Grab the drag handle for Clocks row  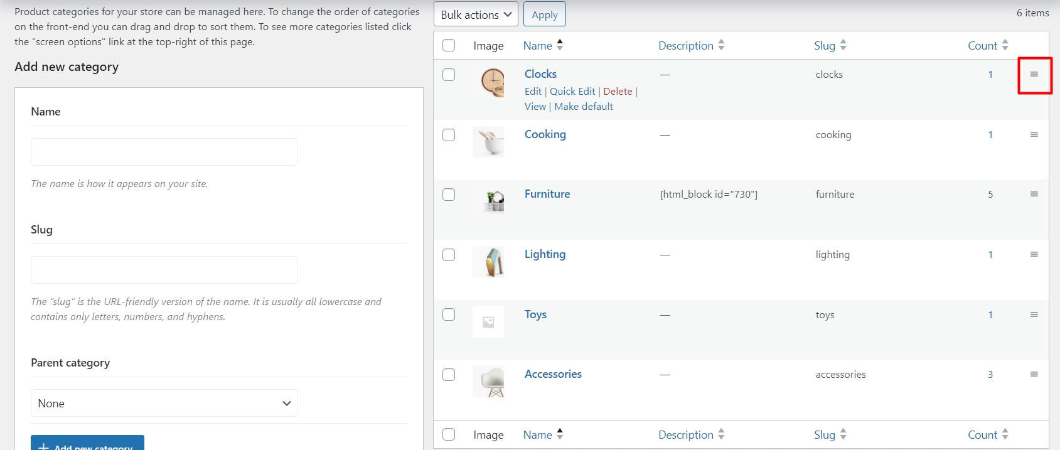(1034, 74)
